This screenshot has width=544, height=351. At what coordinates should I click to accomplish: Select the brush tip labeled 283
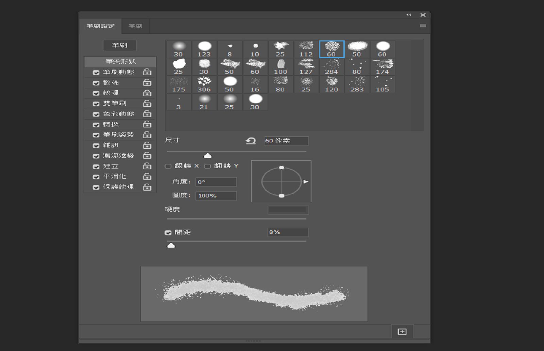point(357,85)
